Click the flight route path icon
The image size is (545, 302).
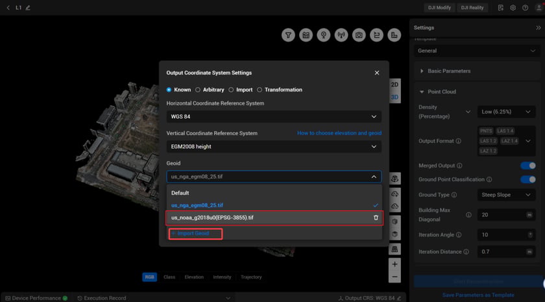[377, 35]
